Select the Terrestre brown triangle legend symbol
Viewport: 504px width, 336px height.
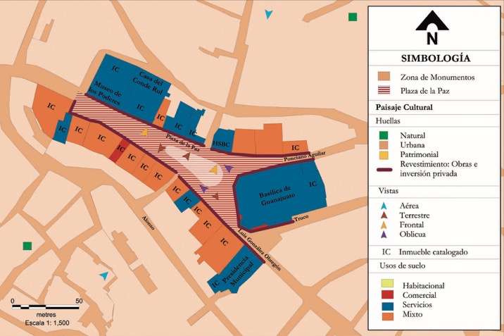[x=383, y=214]
